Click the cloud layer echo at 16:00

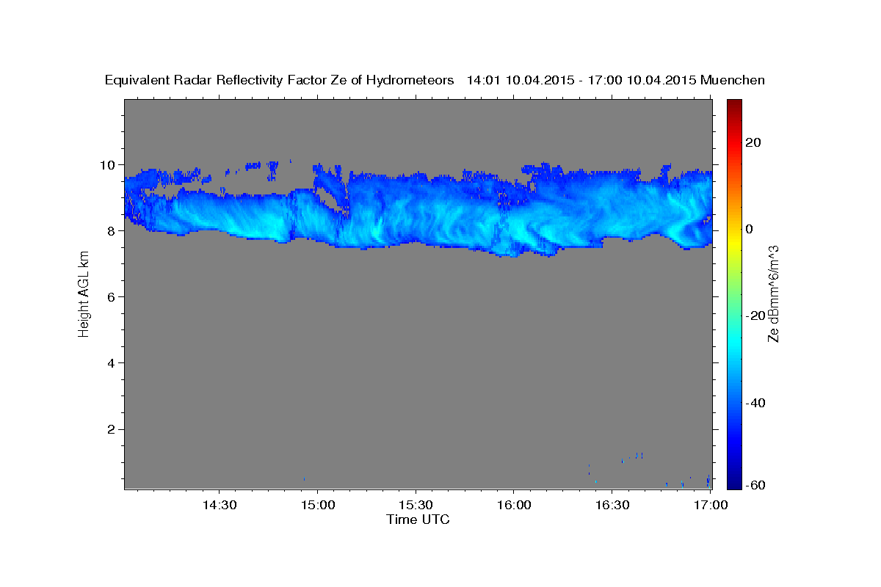514,216
